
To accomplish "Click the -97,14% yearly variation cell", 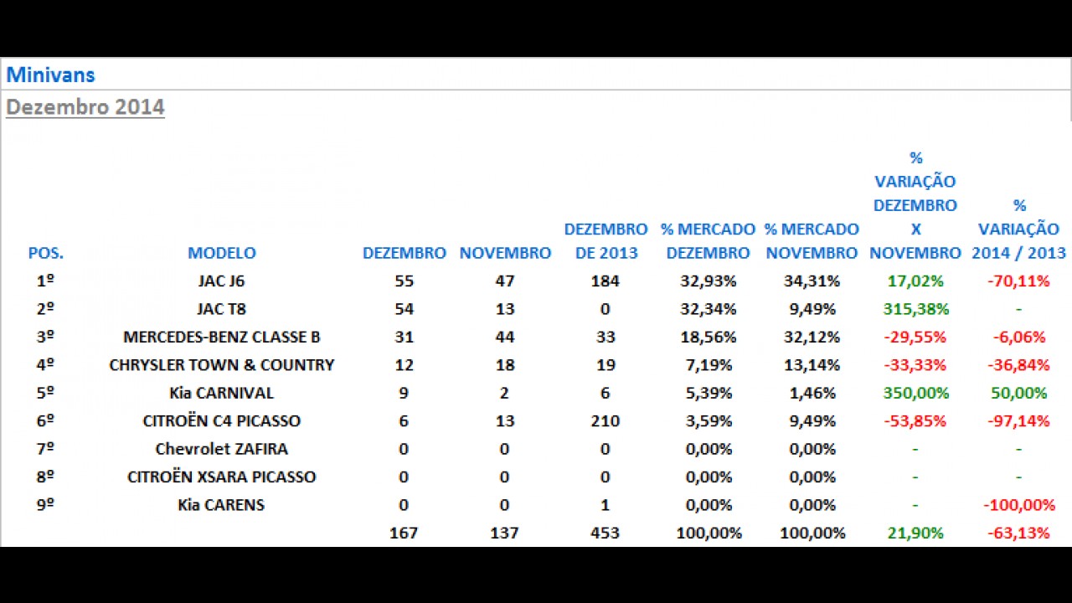I will [x=1019, y=421].
